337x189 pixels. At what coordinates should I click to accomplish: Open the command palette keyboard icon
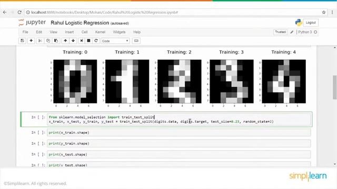(136, 41)
